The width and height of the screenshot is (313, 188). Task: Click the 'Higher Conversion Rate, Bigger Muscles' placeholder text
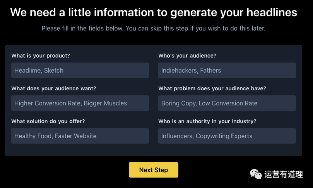(70, 103)
